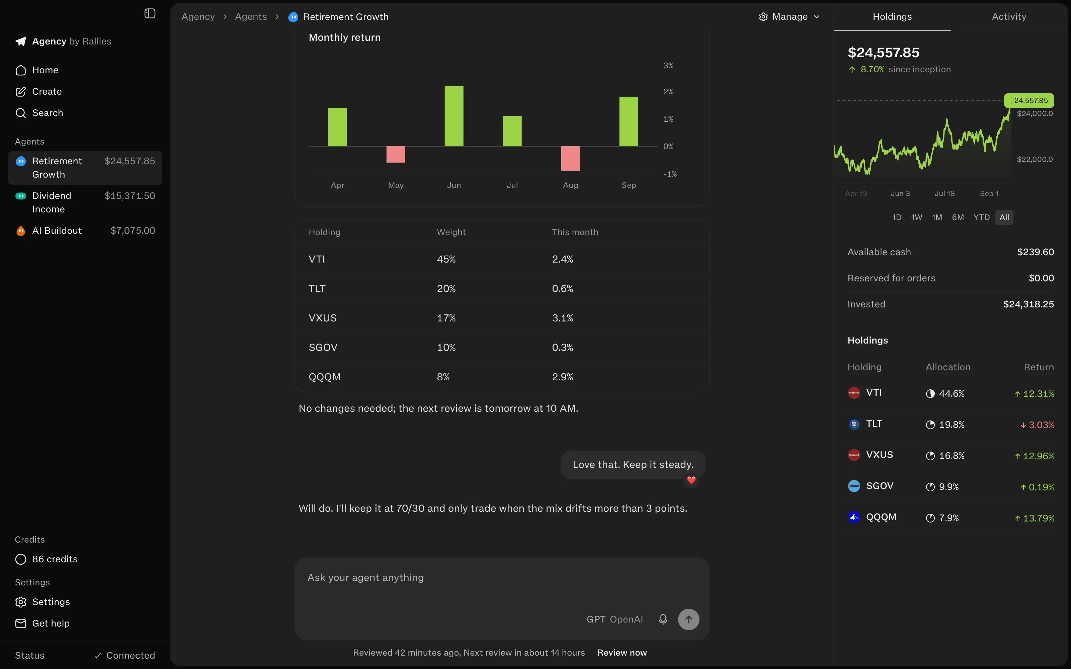Click the Love that. Keep it steady. message
The height and width of the screenshot is (669, 1071).
(x=633, y=465)
